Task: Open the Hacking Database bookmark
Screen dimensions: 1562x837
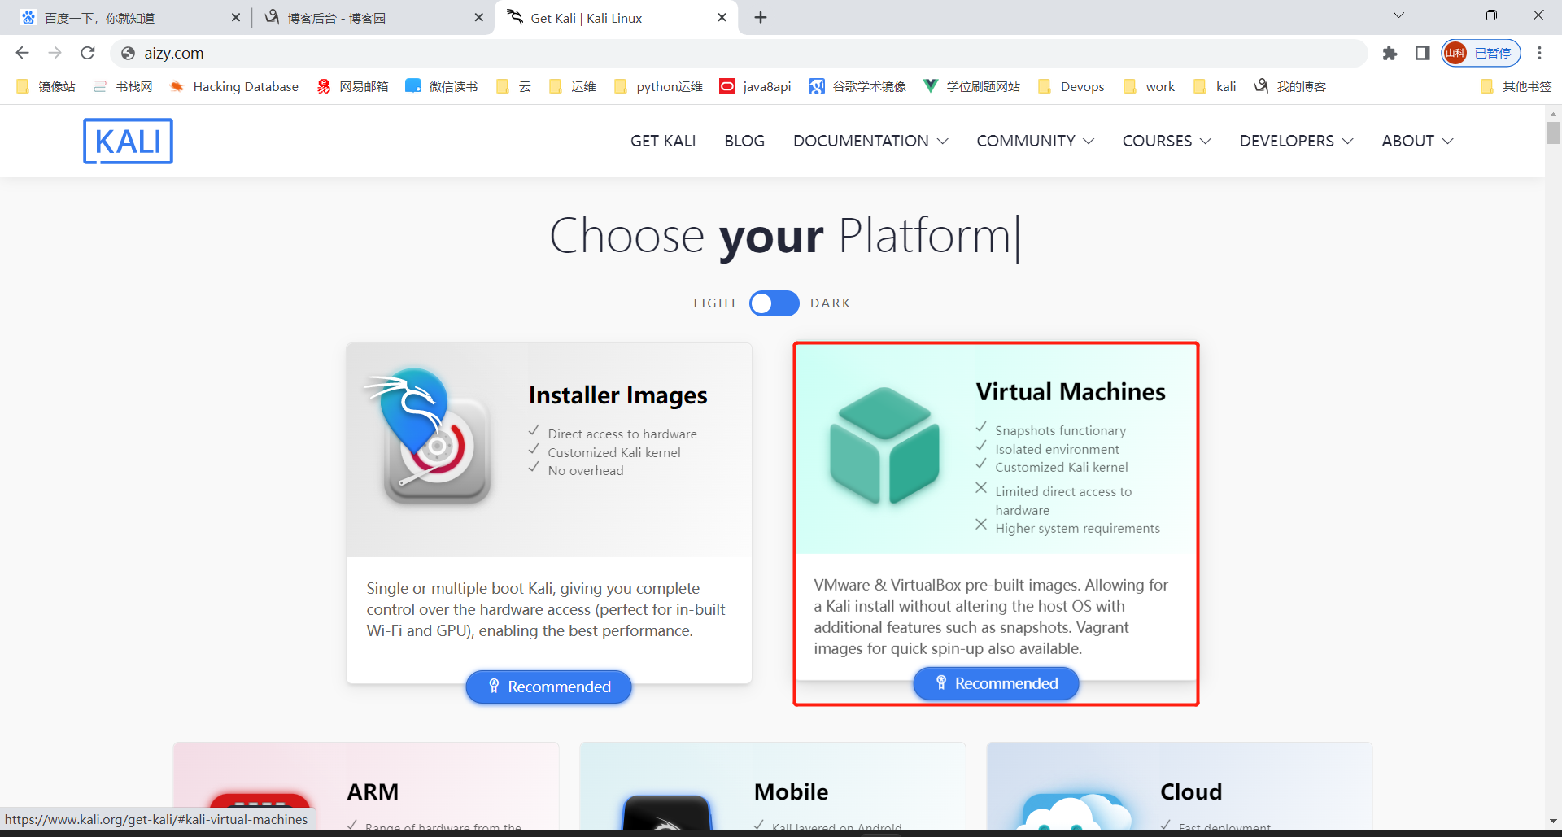Action: (x=234, y=86)
